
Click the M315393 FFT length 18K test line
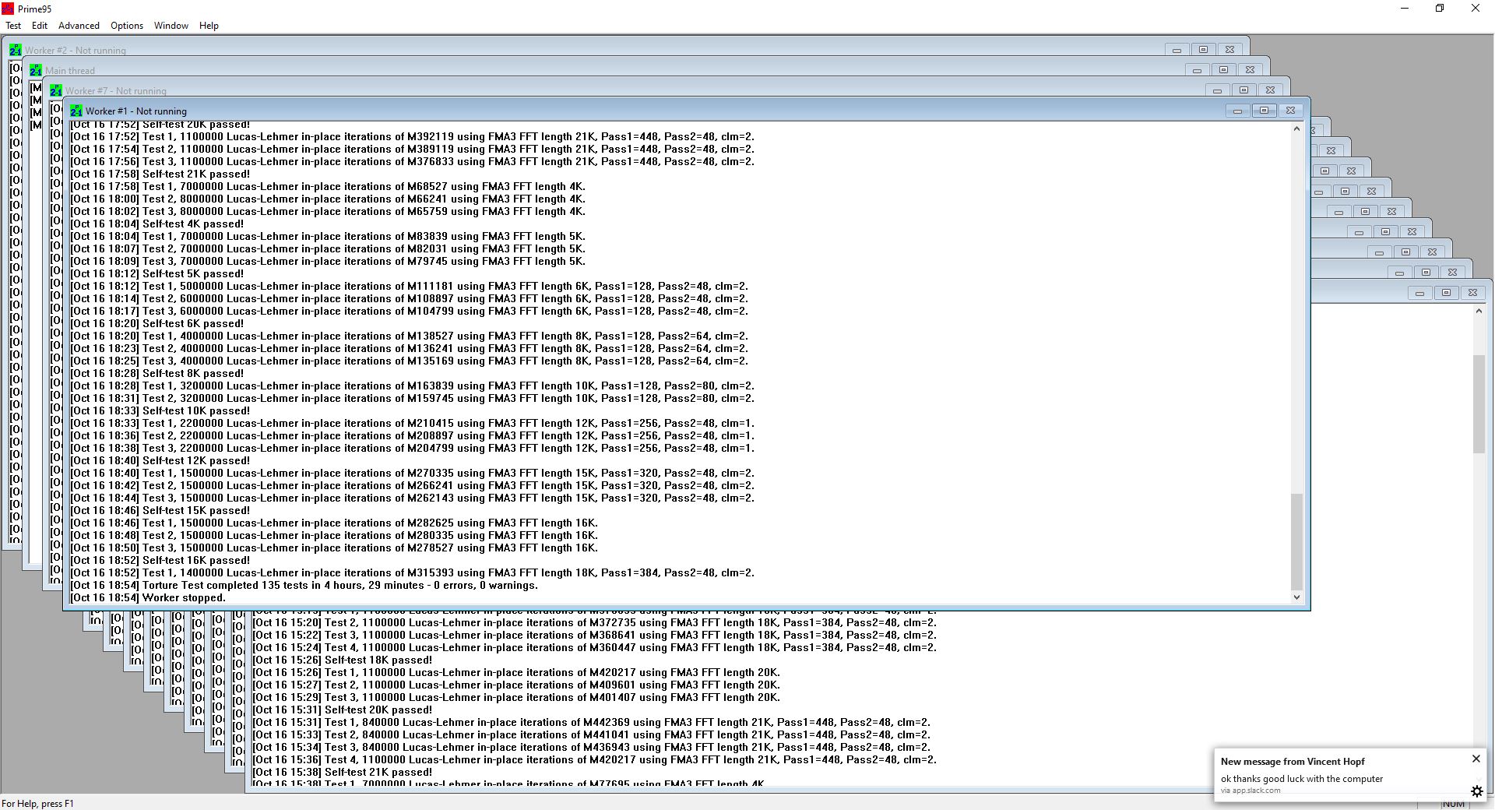412,572
